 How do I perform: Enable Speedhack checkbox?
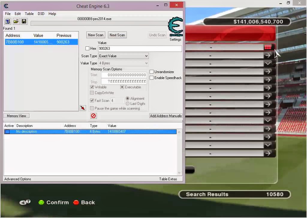click(x=151, y=78)
